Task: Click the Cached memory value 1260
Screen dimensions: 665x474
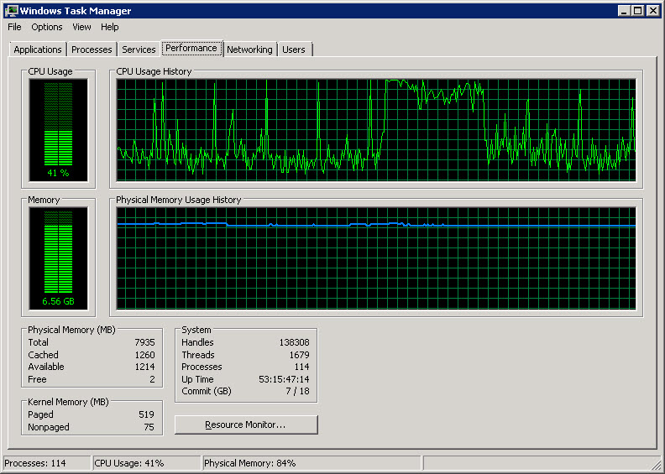Action: (144, 355)
